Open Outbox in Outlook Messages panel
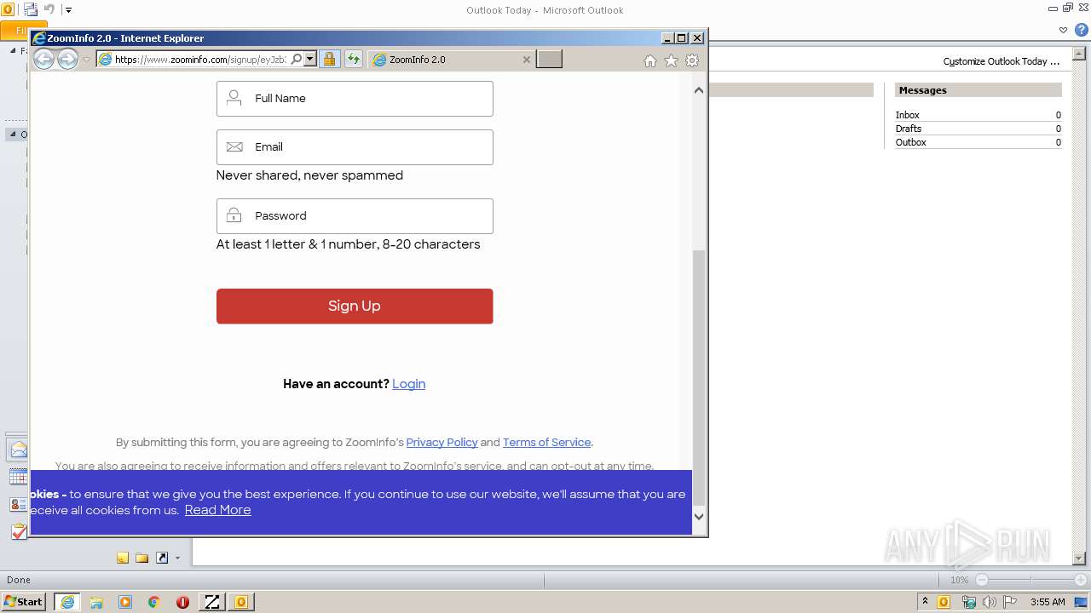1091x613 pixels. 910,142
